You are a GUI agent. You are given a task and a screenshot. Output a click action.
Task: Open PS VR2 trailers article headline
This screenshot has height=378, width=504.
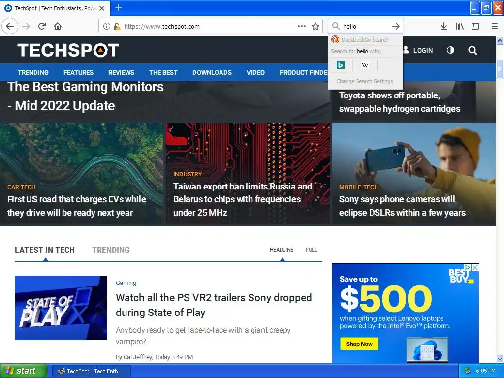point(214,305)
